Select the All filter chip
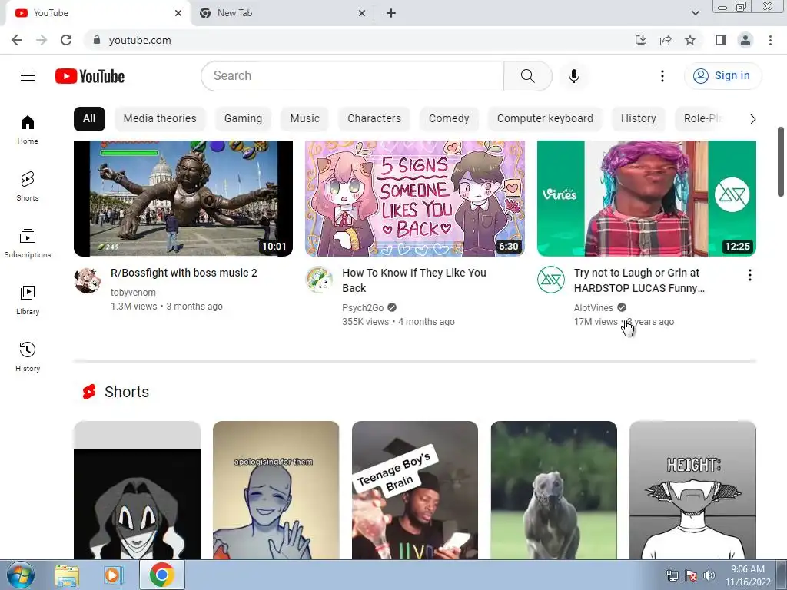Image resolution: width=787 pixels, height=590 pixels. (x=89, y=119)
